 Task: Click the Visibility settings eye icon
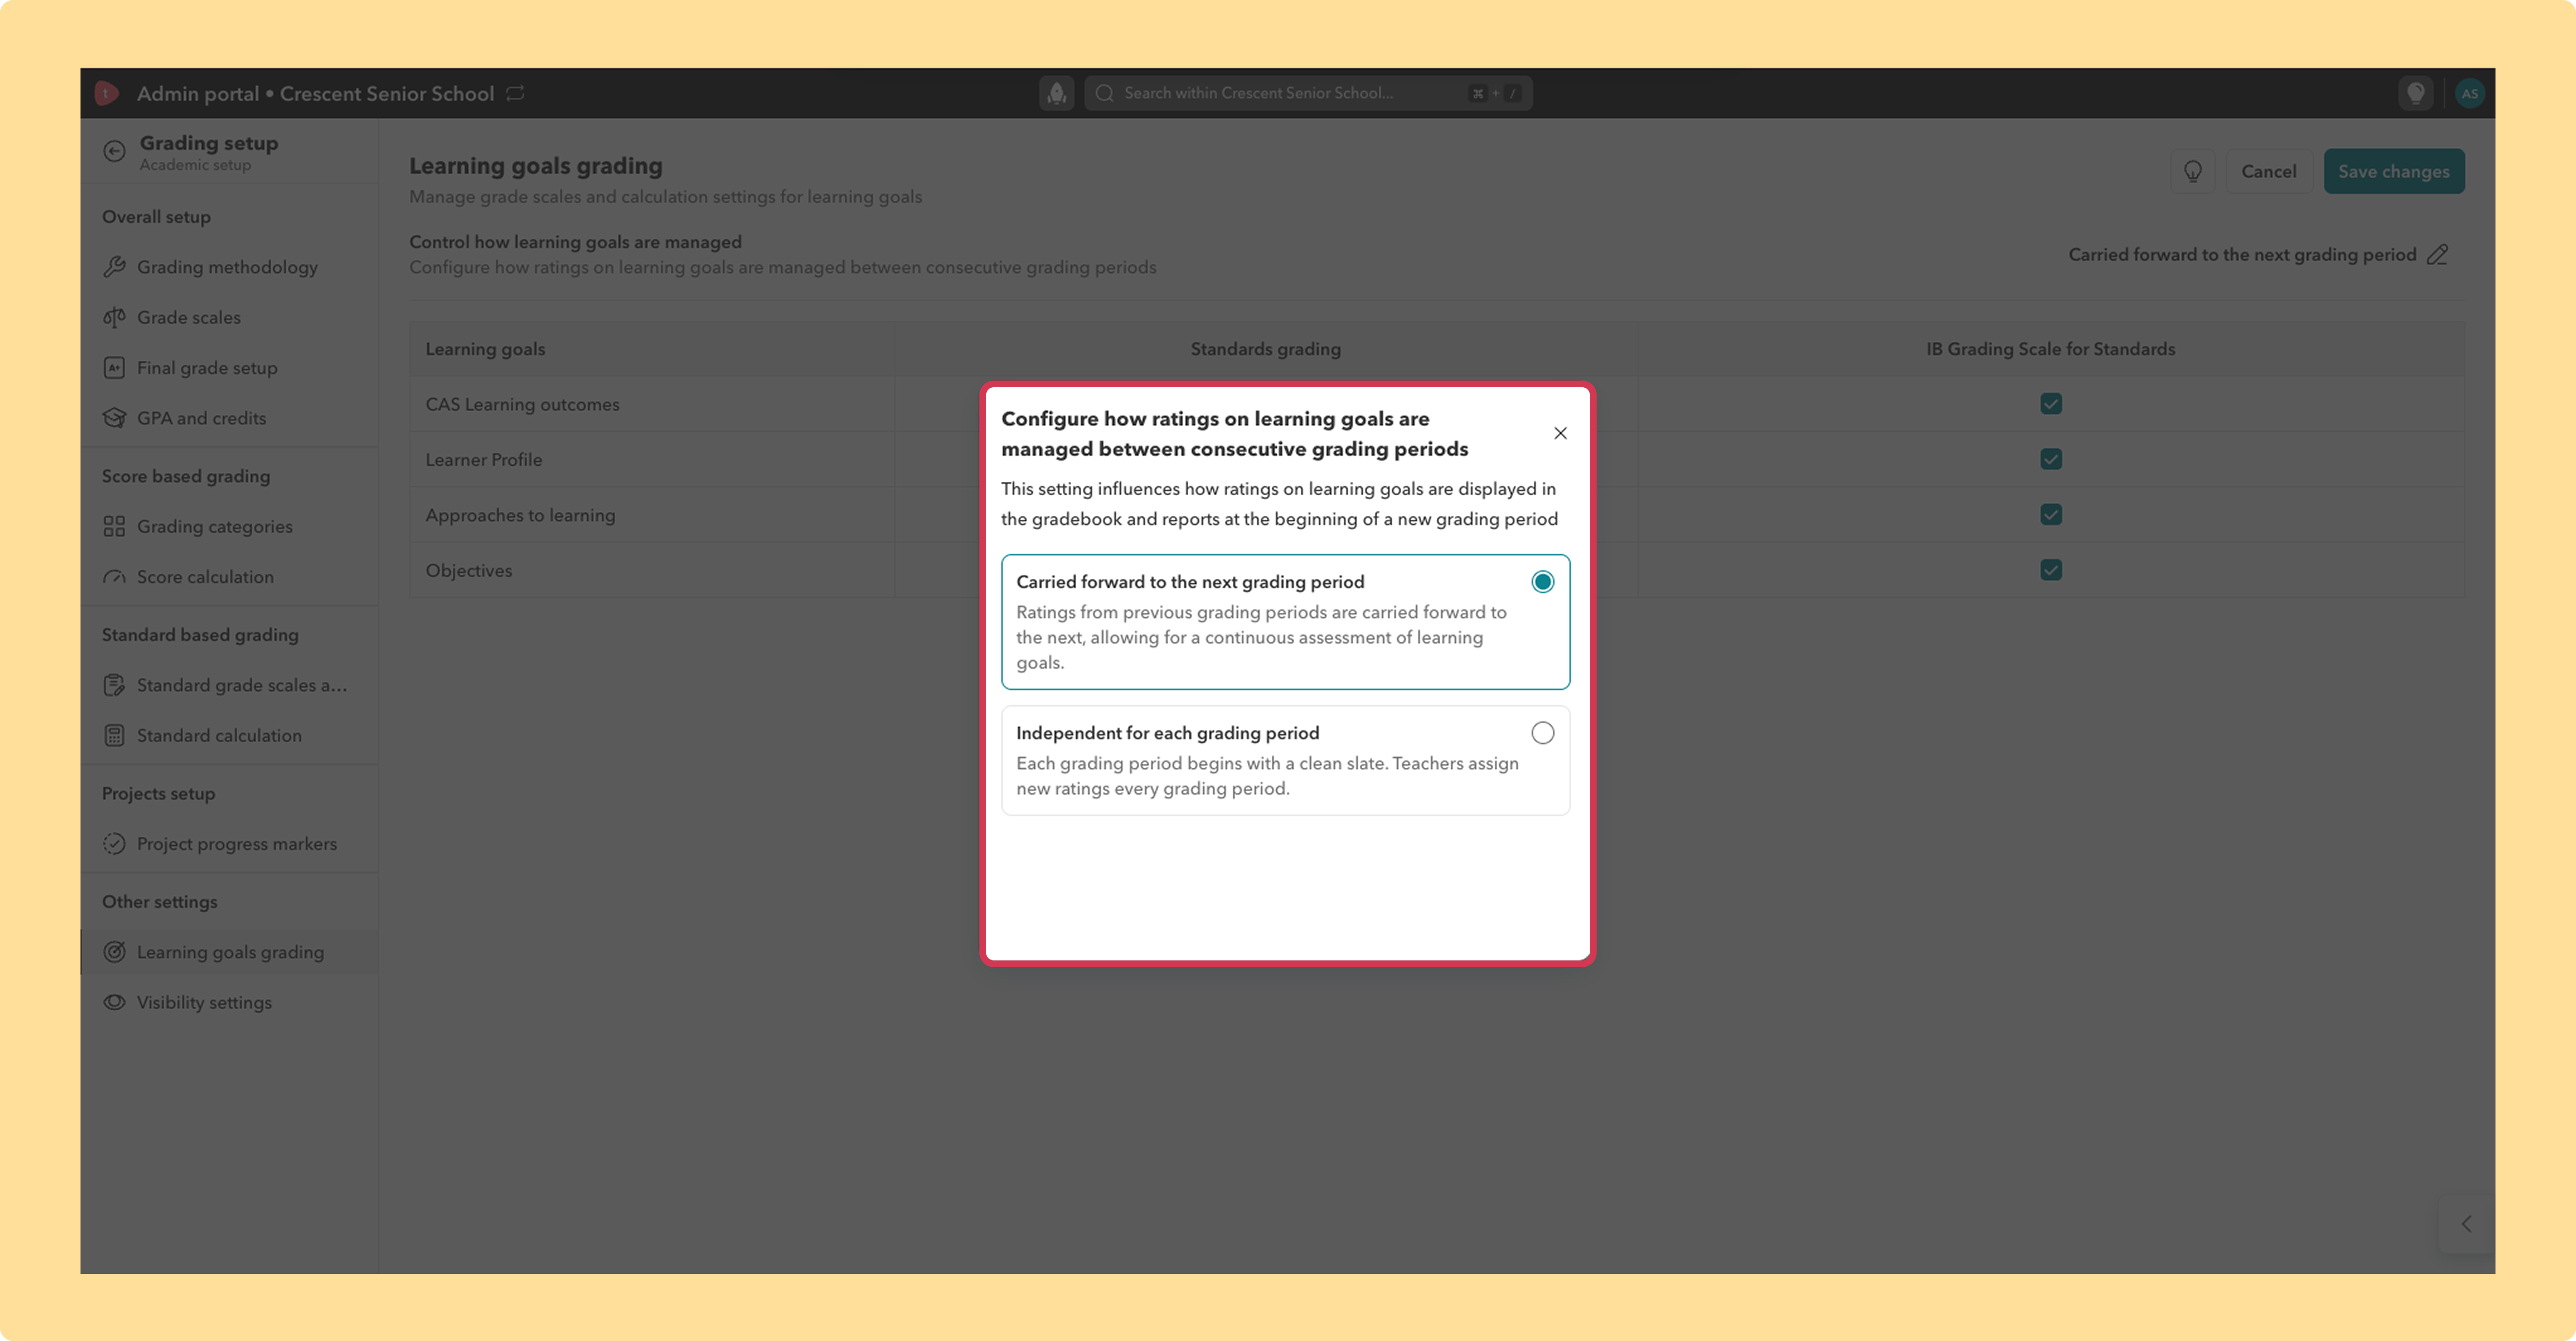tap(114, 1002)
